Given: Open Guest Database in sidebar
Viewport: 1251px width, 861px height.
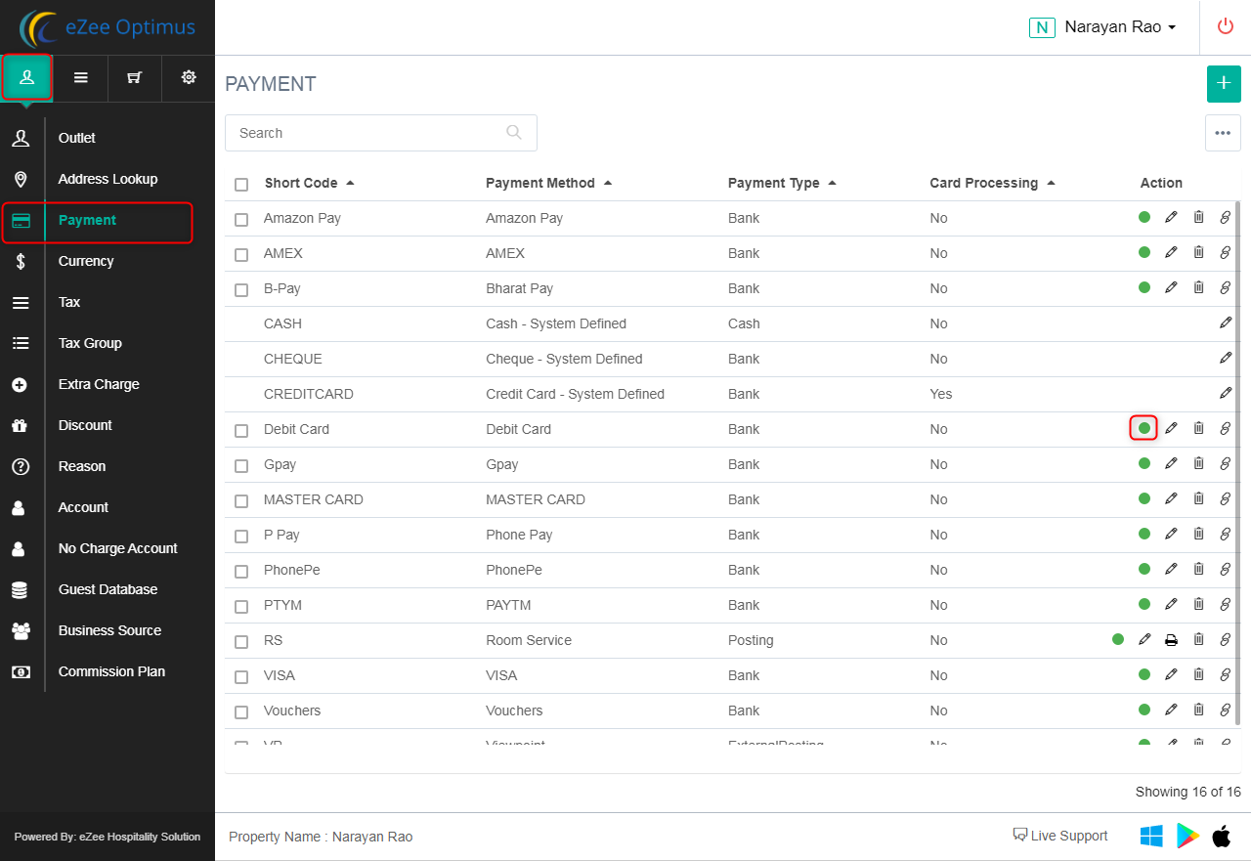Looking at the screenshot, I should click(108, 589).
